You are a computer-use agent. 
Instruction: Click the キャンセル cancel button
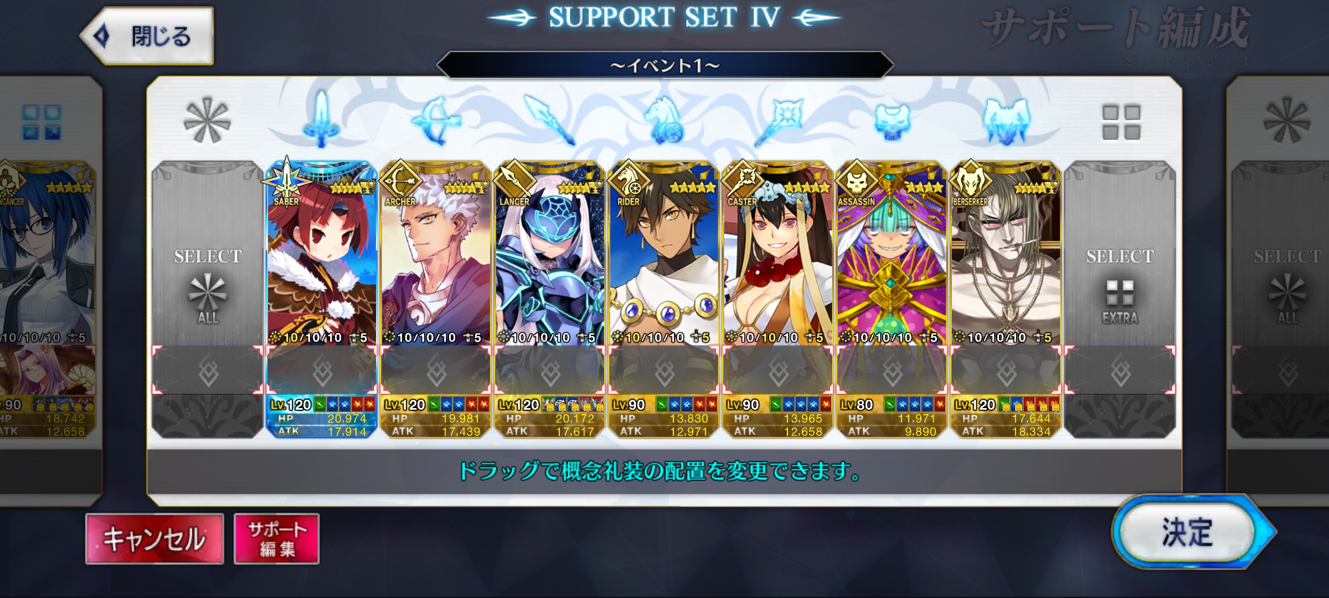point(154,539)
